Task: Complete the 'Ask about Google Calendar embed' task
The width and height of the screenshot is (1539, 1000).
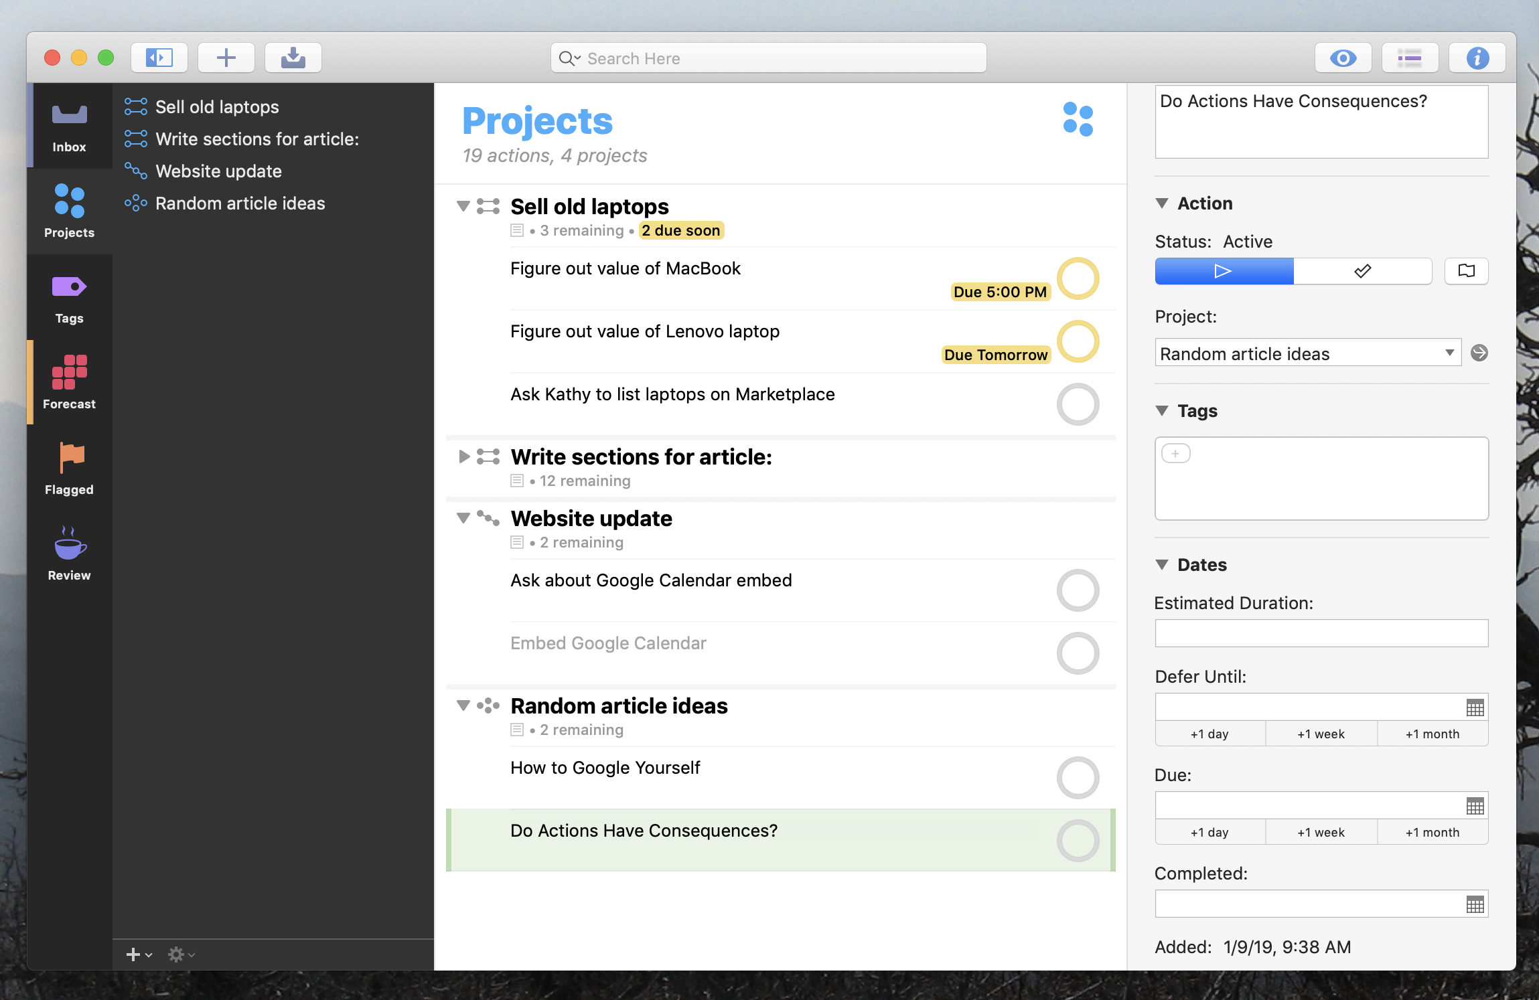Action: coord(1077,590)
